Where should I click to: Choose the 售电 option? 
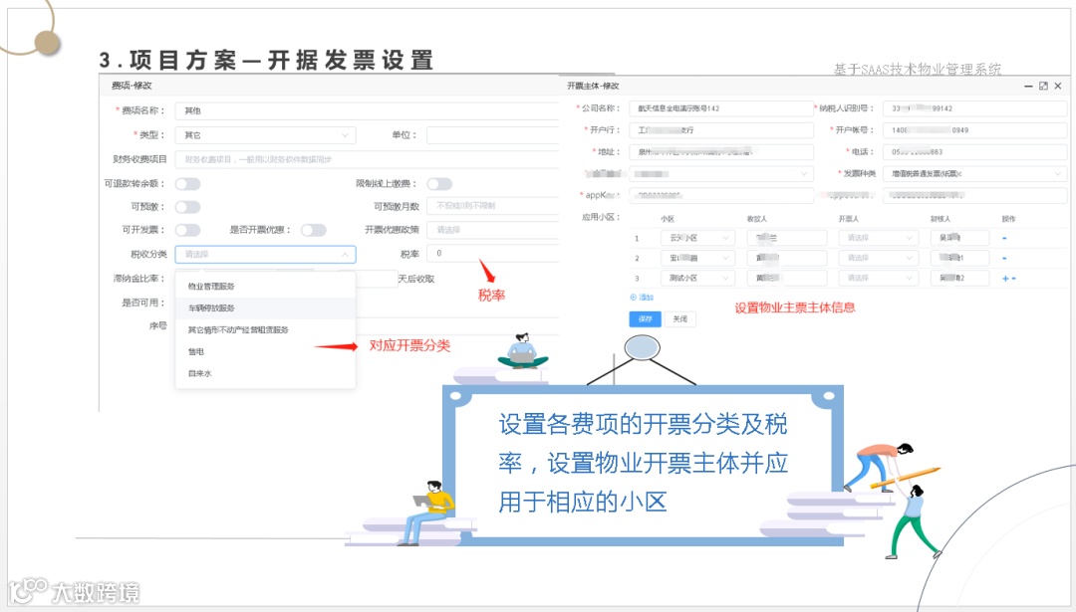click(x=265, y=351)
